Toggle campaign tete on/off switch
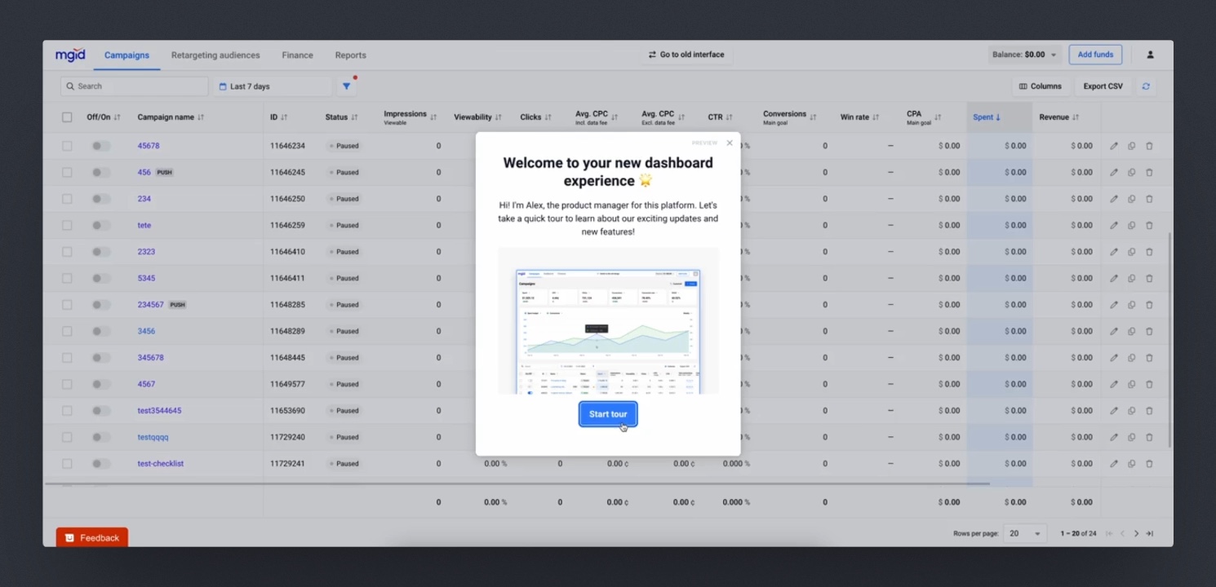1216x587 pixels. (100, 226)
